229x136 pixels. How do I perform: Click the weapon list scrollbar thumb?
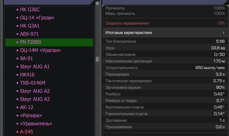pos(97,59)
